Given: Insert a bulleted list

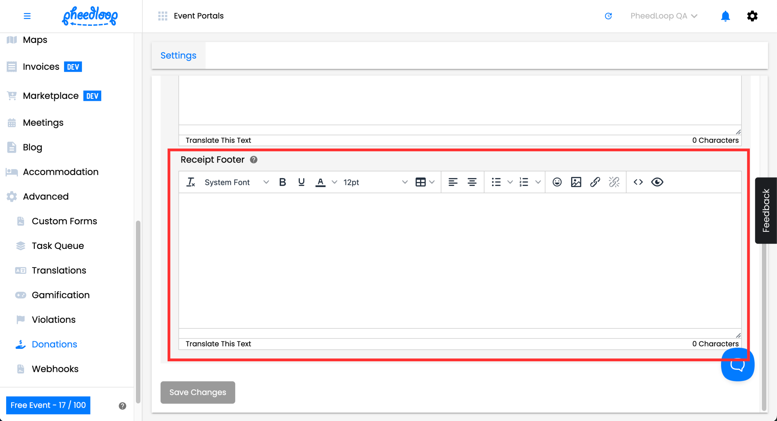Looking at the screenshot, I should click(x=496, y=182).
